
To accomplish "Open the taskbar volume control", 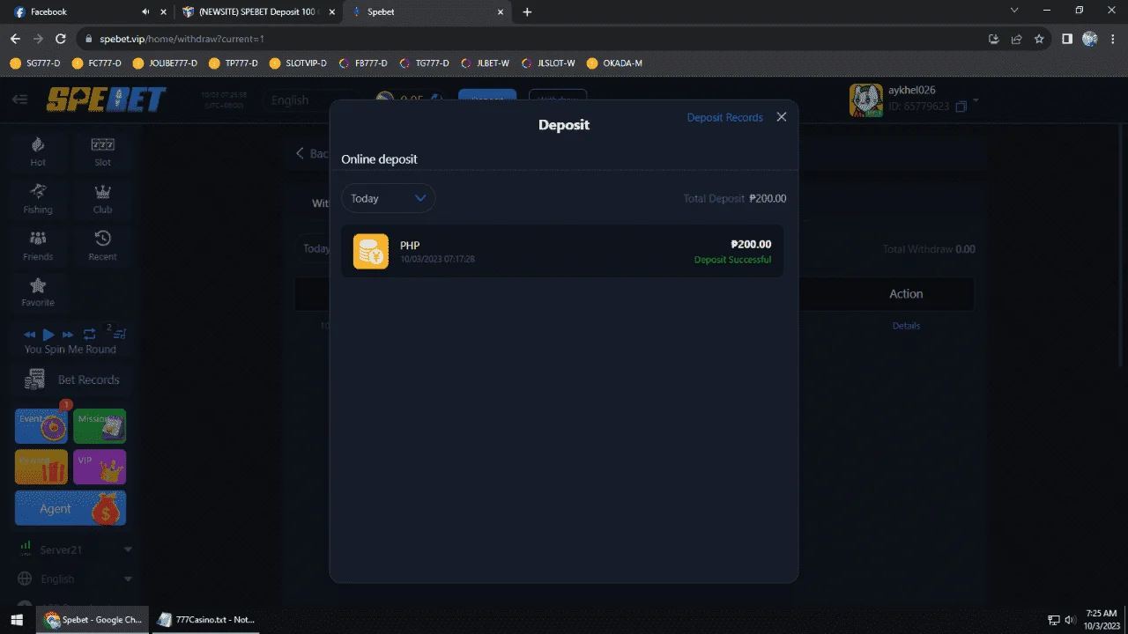I will click(x=1071, y=620).
